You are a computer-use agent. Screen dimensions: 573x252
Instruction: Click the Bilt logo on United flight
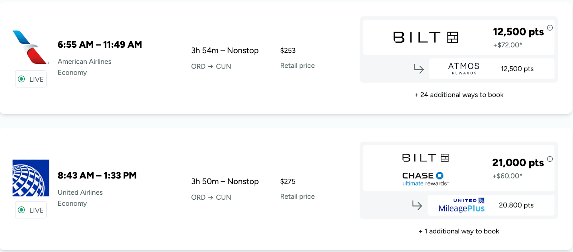point(425,158)
